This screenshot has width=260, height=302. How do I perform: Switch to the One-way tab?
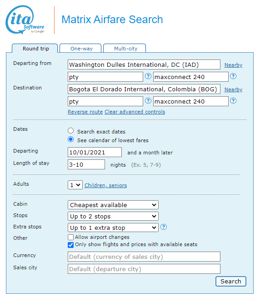[x=80, y=48]
